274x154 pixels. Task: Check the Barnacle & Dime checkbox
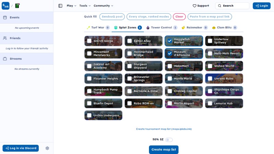(129, 91)
